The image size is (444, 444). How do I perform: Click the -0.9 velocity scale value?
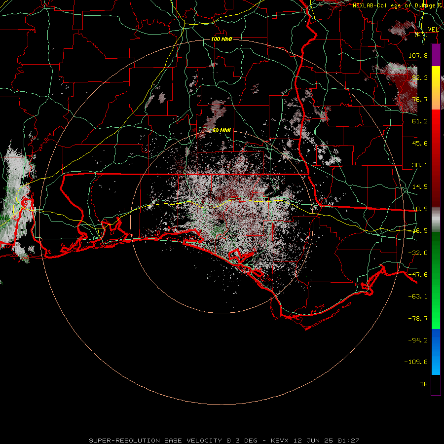tap(420, 209)
